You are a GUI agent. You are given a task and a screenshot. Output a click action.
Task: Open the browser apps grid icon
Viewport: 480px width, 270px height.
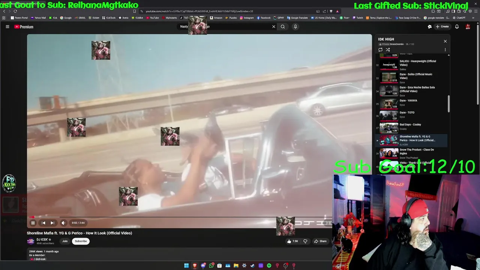[4, 18]
